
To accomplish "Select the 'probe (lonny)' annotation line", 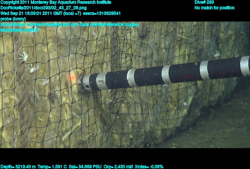I will click(x=13, y=19).
